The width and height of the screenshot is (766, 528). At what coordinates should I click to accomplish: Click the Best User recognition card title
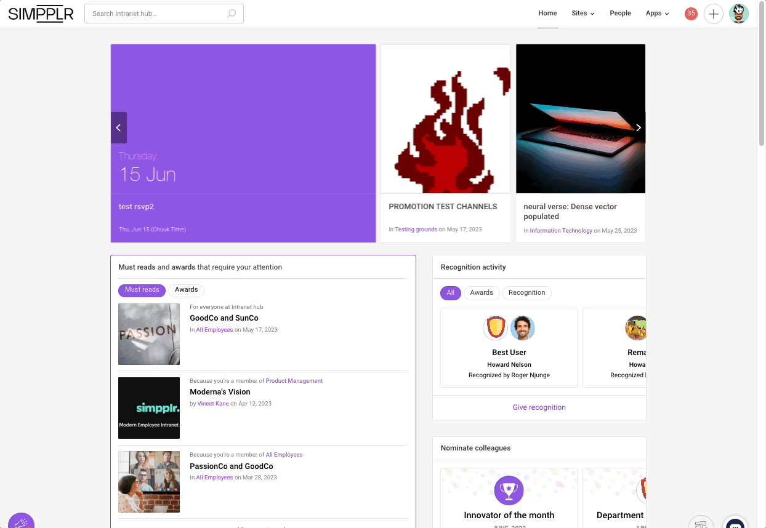tap(509, 353)
